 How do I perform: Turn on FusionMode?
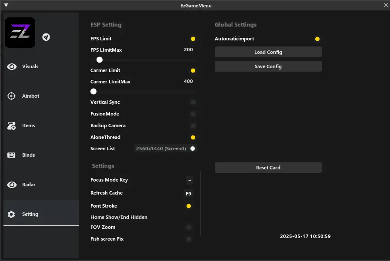(193, 114)
